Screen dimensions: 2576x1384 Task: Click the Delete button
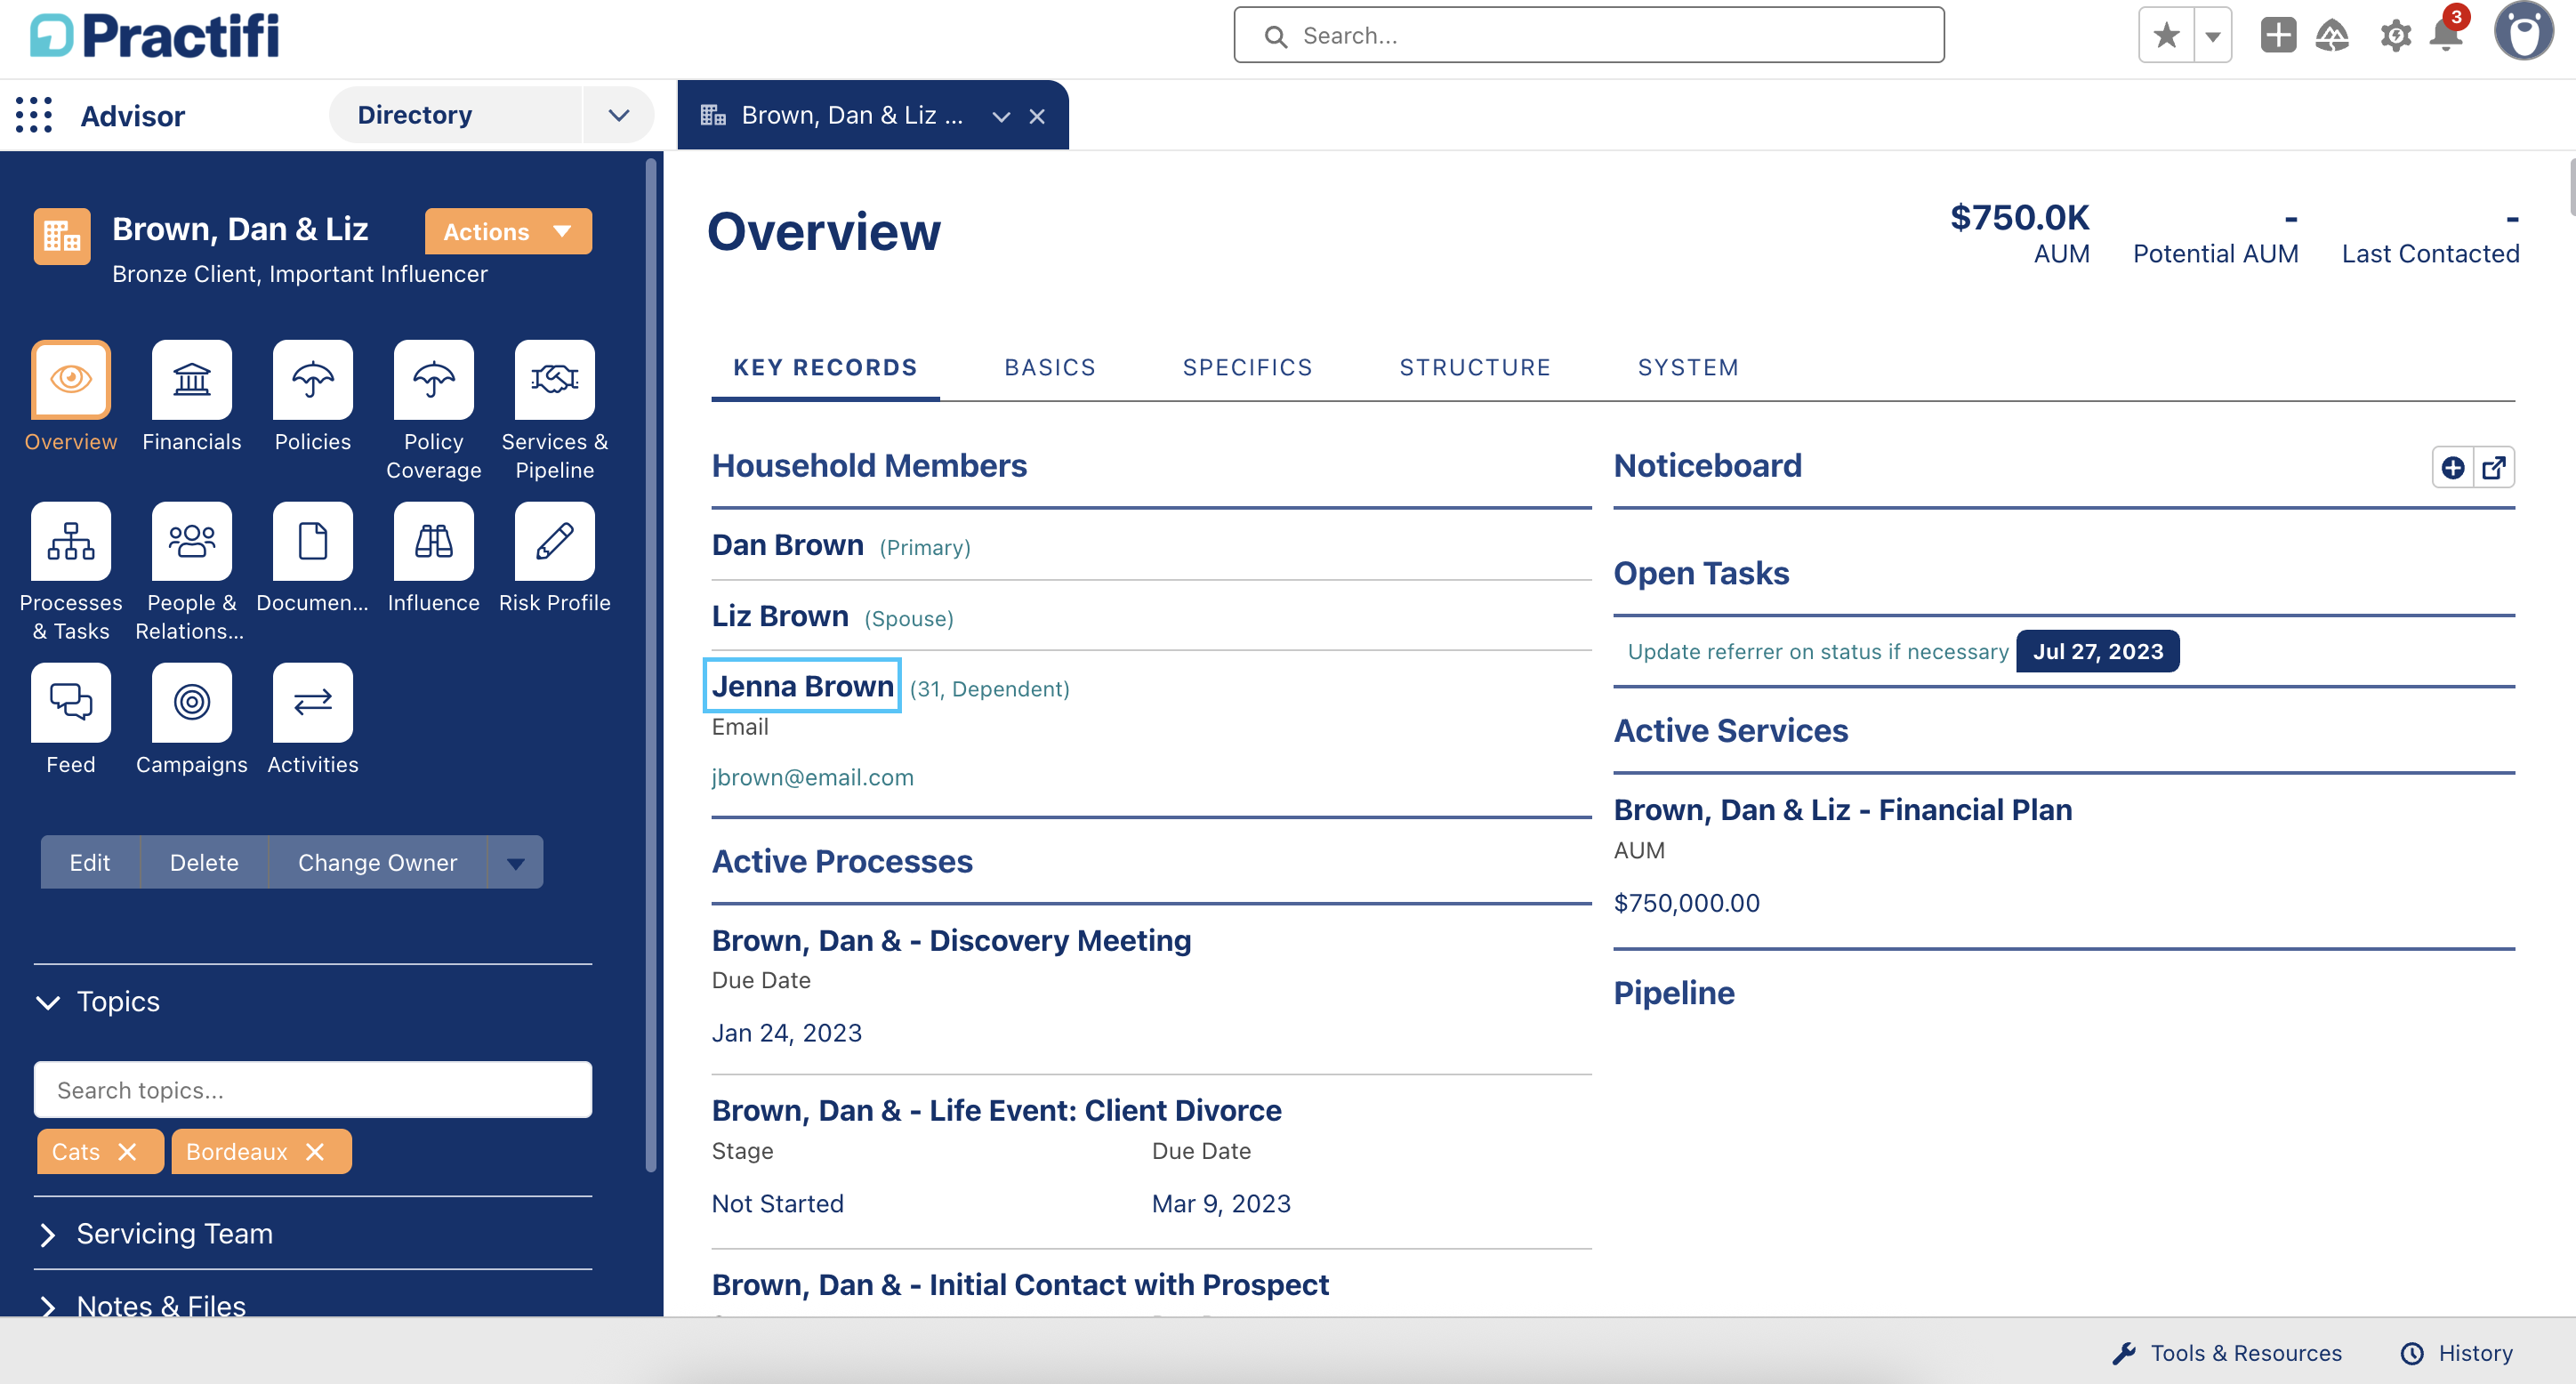pos(204,862)
